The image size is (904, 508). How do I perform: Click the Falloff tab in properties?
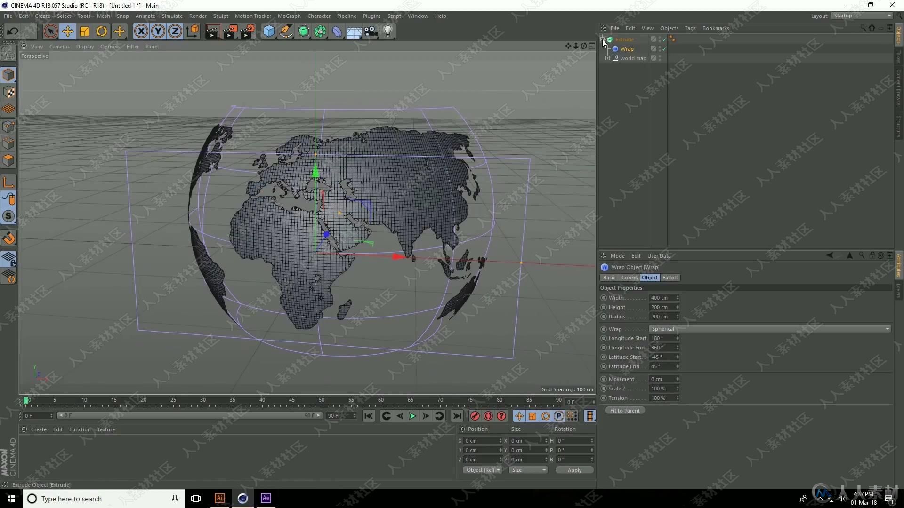[x=670, y=277]
